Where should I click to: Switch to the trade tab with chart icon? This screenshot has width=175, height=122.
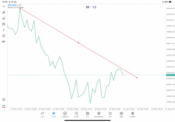(x=65, y=115)
